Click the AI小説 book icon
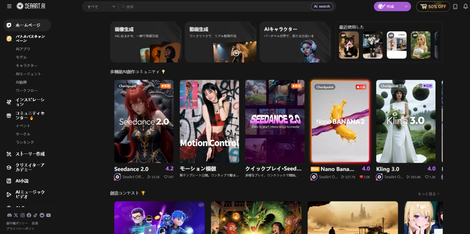This screenshot has width=470, height=234. [9, 181]
